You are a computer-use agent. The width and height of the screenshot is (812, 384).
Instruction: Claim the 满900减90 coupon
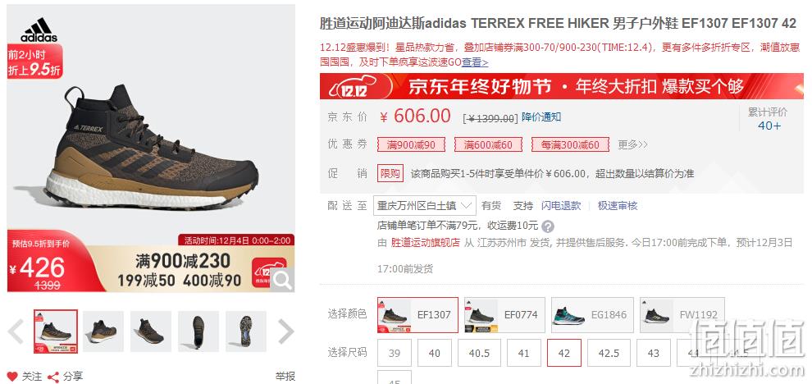click(x=411, y=145)
